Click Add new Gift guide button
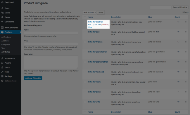190x115 pixels. tap(33, 78)
